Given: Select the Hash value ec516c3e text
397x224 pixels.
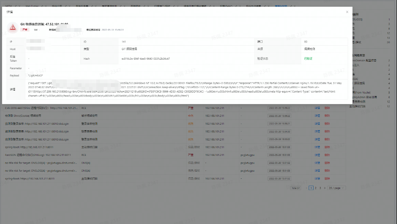Looking at the screenshot, I should (x=146, y=59).
